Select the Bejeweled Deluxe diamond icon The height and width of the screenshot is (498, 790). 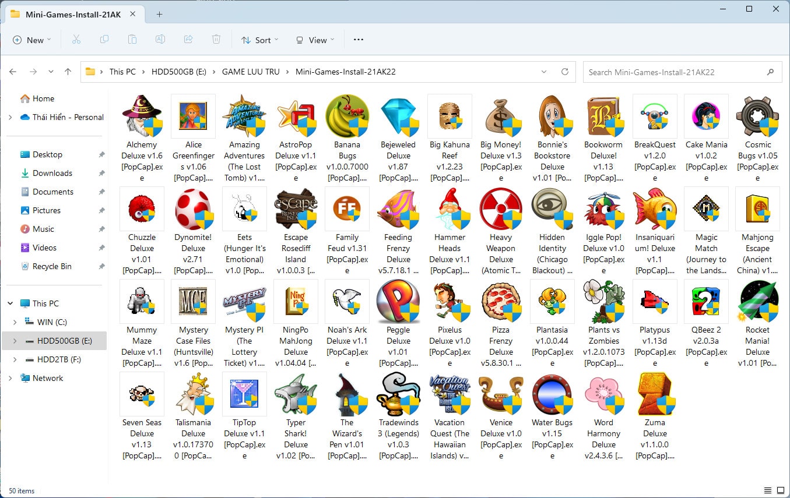tap(398, 116)
